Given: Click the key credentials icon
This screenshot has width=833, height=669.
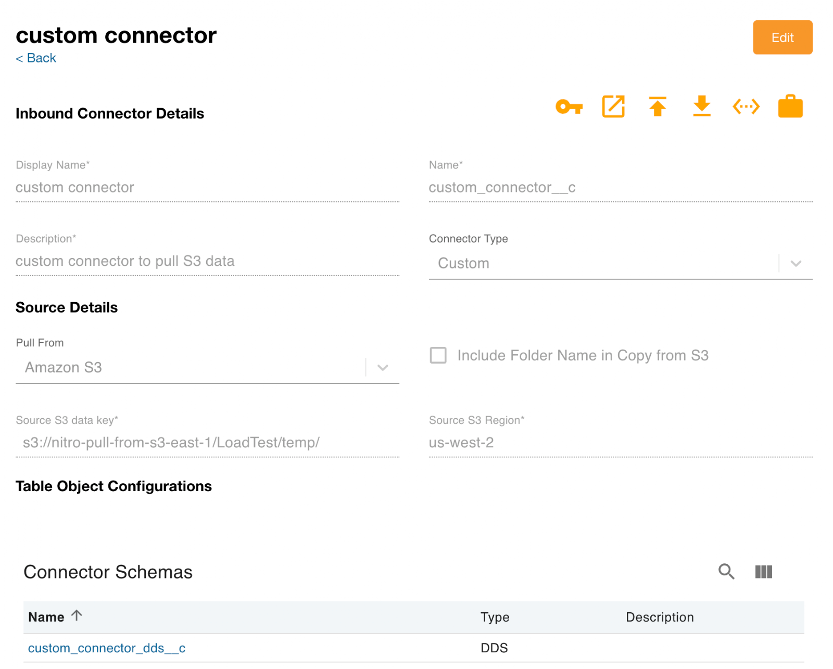Looking at the screenshot, I should (x=569, y=107).
